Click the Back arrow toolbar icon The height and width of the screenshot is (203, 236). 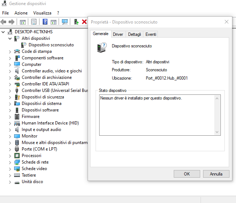click(3, 22)
